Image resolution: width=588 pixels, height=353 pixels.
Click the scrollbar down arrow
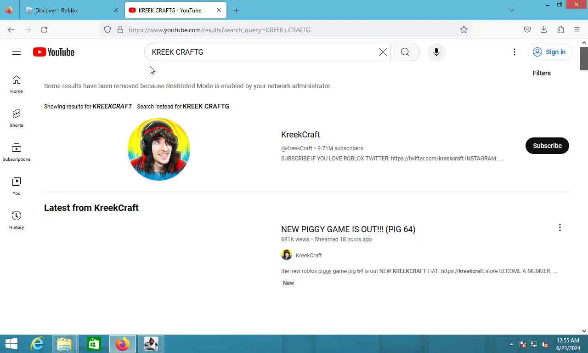[584, 331]
